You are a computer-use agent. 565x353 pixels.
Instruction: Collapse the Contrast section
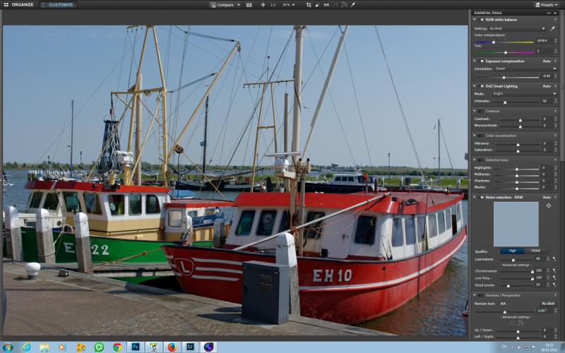coord(475,111)
